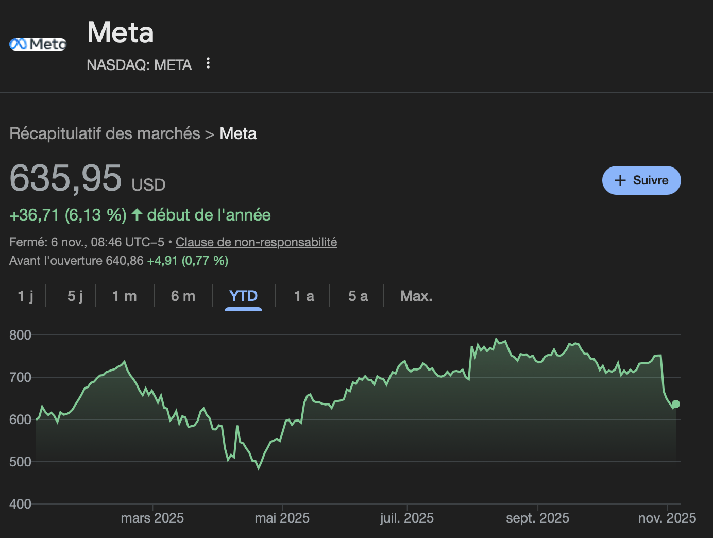
Task: Show the 1 m chart range
Action: pyautogui.click(x=124, y=296)
